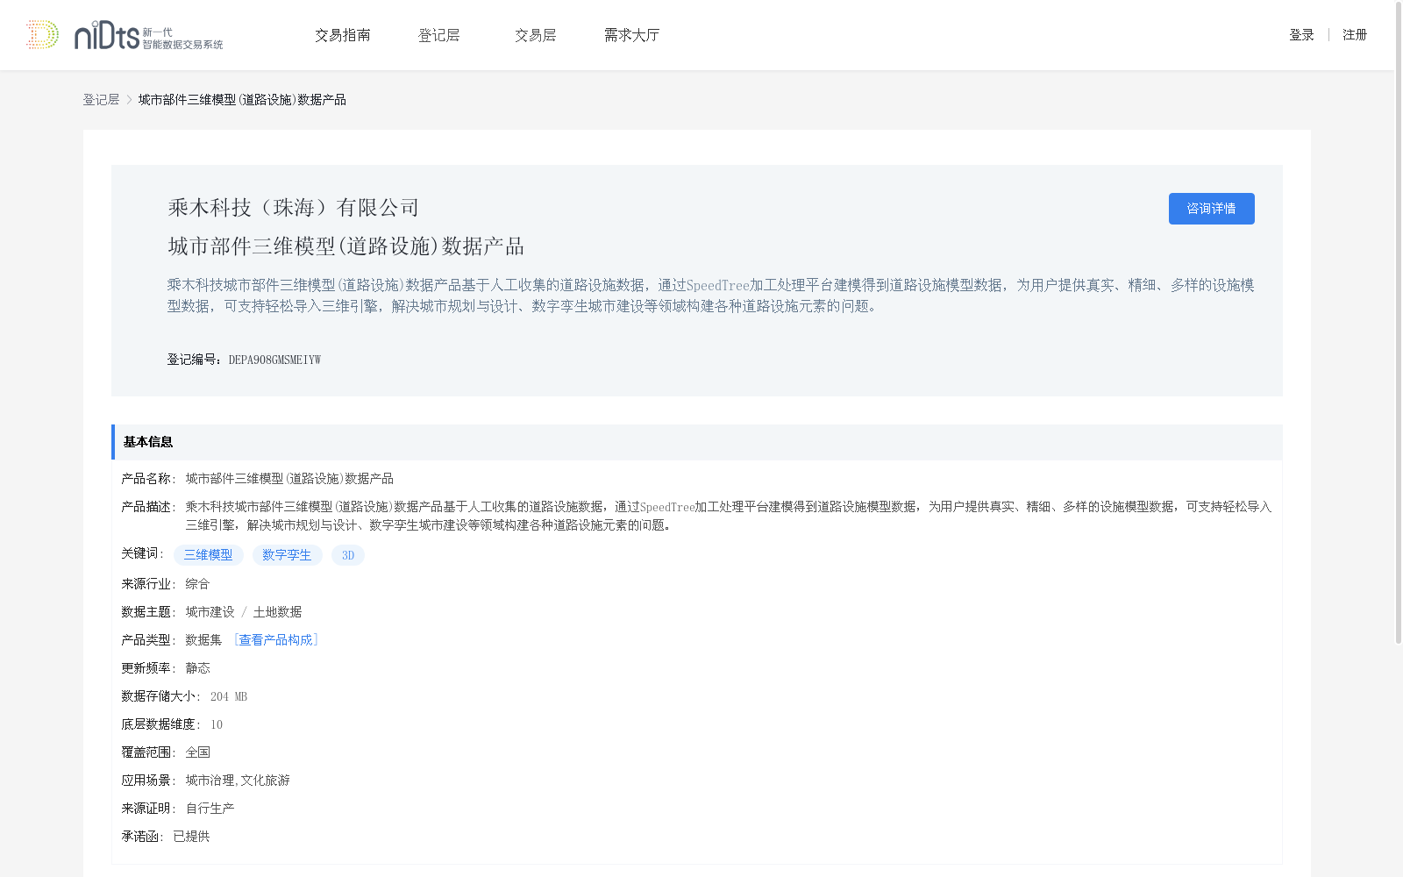
Task: Click the 登录 link
Action: click(1301, 35)
